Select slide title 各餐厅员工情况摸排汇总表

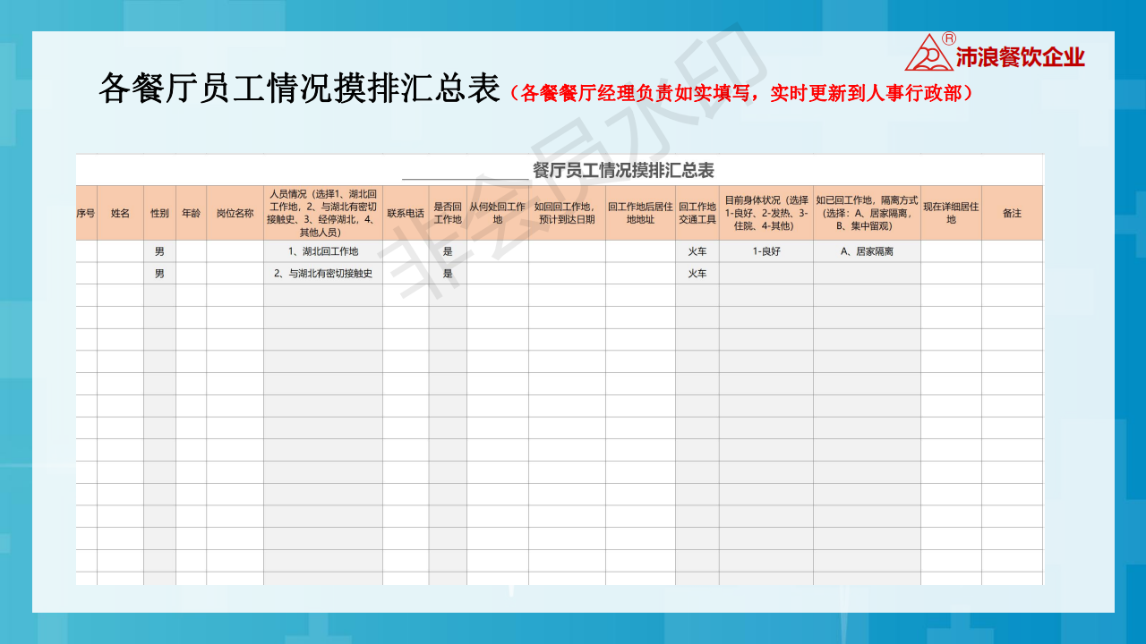pyautogui.click(x=299, y=89)
